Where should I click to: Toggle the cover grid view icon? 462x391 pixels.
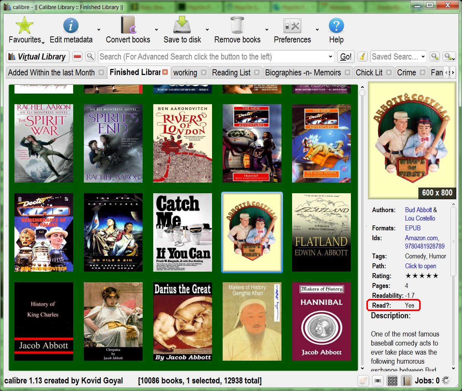click(392, 381)
